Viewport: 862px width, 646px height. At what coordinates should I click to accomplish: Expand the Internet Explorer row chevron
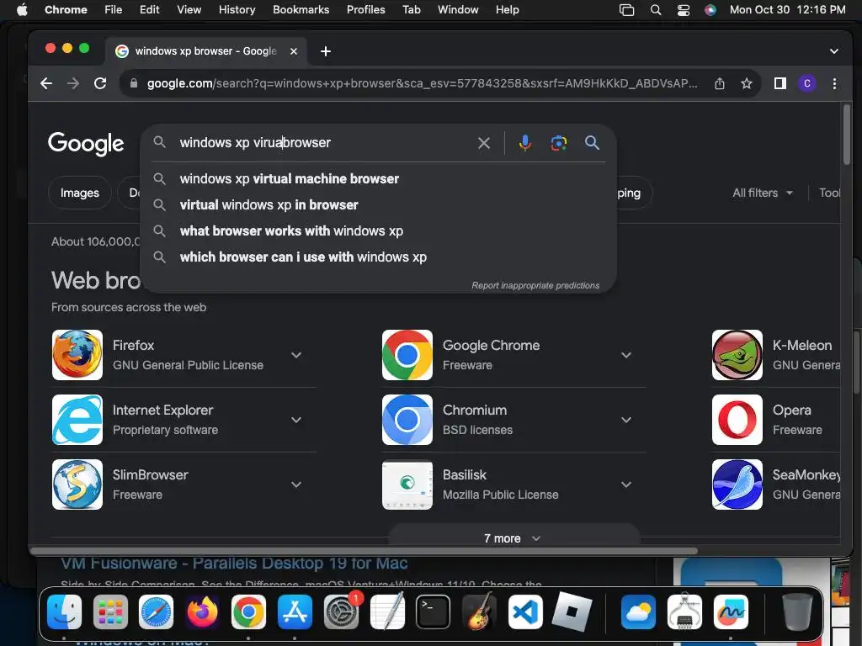click(x=296, y=421)
